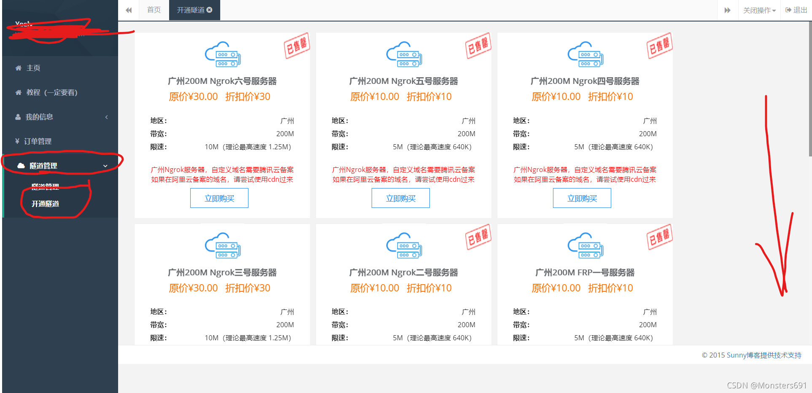812x393 pixels.
Task: Click the home icon beside 教程
Action: click(x=18, y=92)
